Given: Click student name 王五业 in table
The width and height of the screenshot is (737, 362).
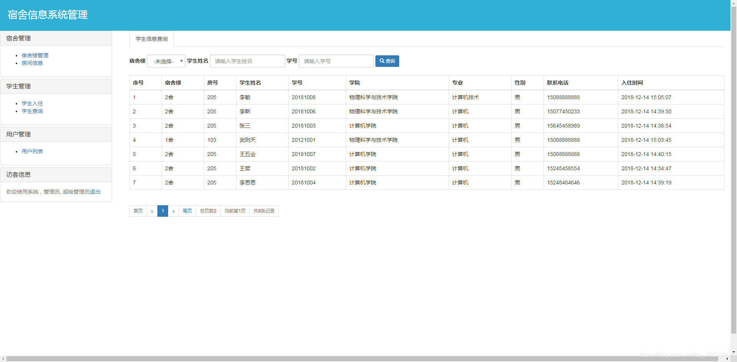Looking at the screenshot, I should 248,154.
